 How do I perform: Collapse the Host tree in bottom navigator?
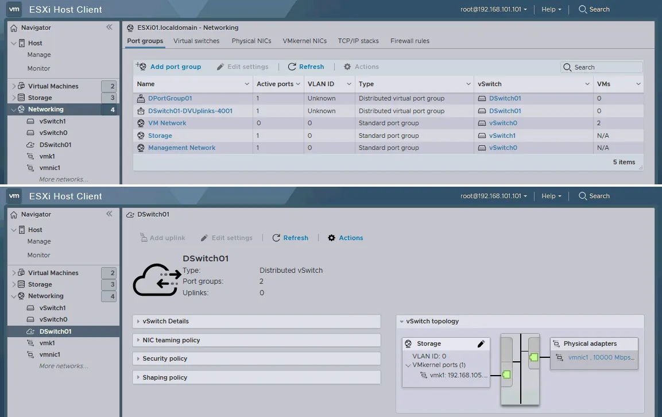14,230
